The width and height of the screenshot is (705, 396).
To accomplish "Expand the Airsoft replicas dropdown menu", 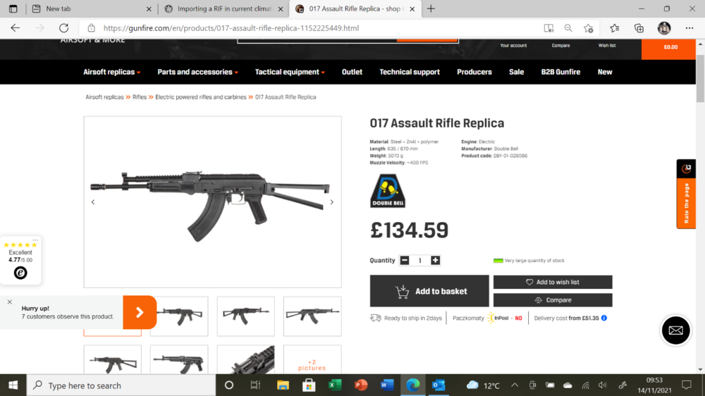I will 111,72.
